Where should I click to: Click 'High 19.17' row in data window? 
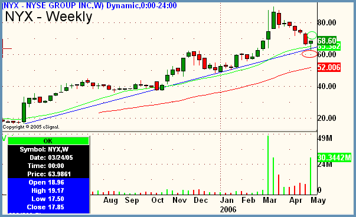(x=48, y=190)
